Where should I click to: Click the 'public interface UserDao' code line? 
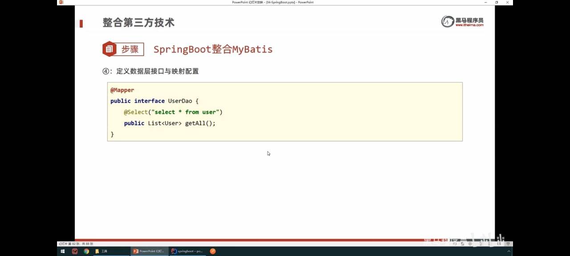154,101
